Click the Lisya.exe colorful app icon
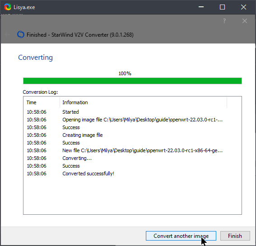 8,7
